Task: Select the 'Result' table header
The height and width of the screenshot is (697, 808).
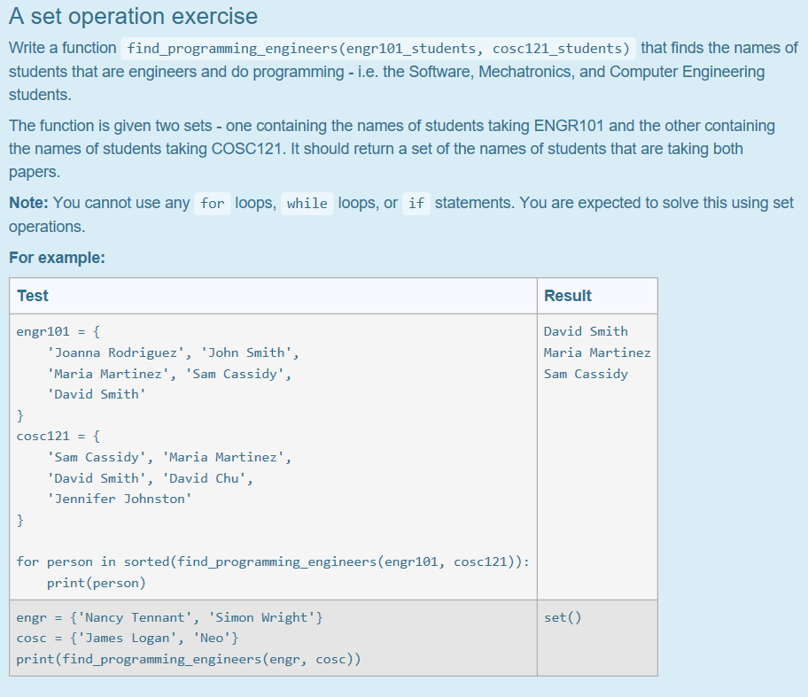Action: coord(568,295)
